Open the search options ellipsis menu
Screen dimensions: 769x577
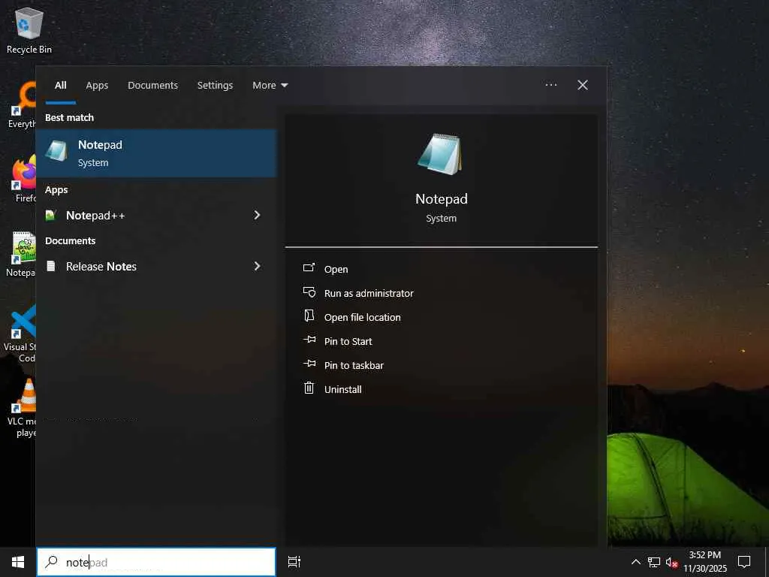pos(550,85)
